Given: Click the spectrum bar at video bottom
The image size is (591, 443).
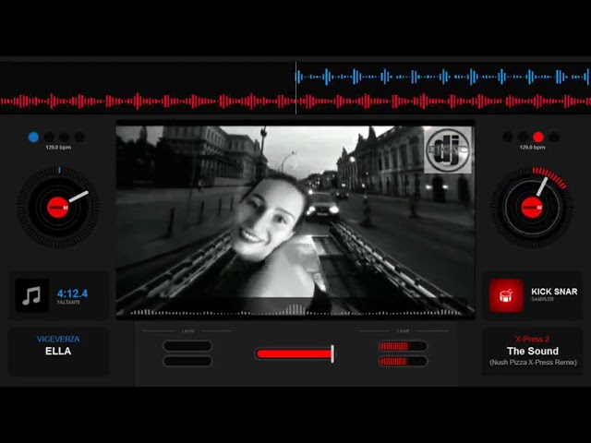Looking at the screenshot, I should click(x=295, y=311).
